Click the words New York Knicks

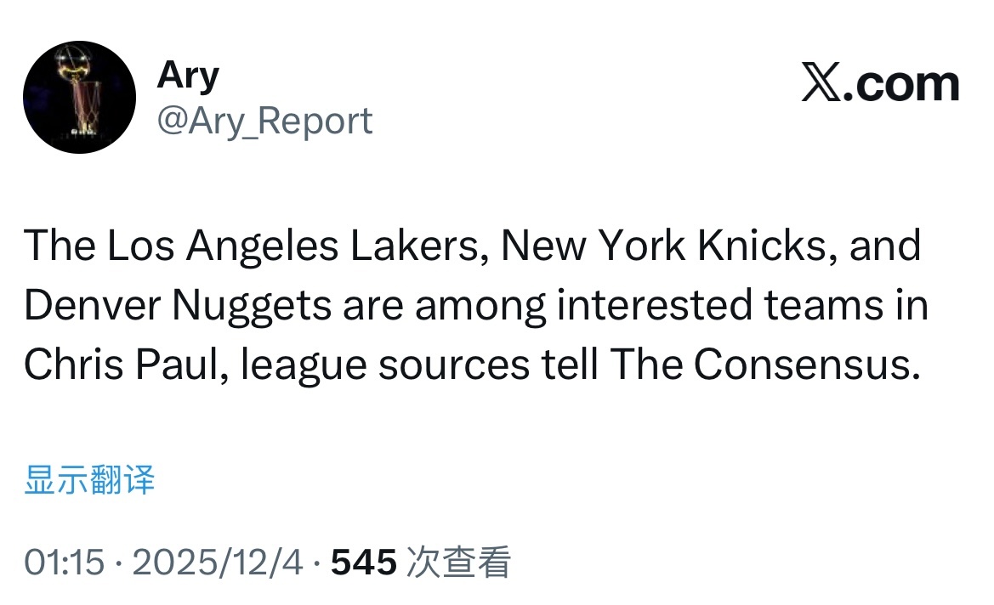click(664, 246)
